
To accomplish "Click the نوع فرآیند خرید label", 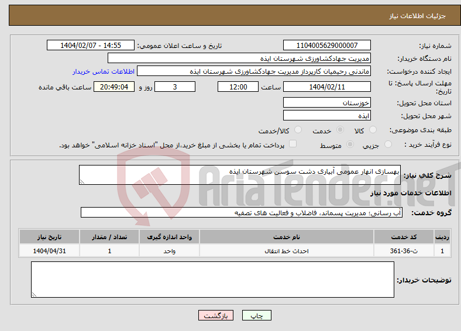I will click(428, 144).
